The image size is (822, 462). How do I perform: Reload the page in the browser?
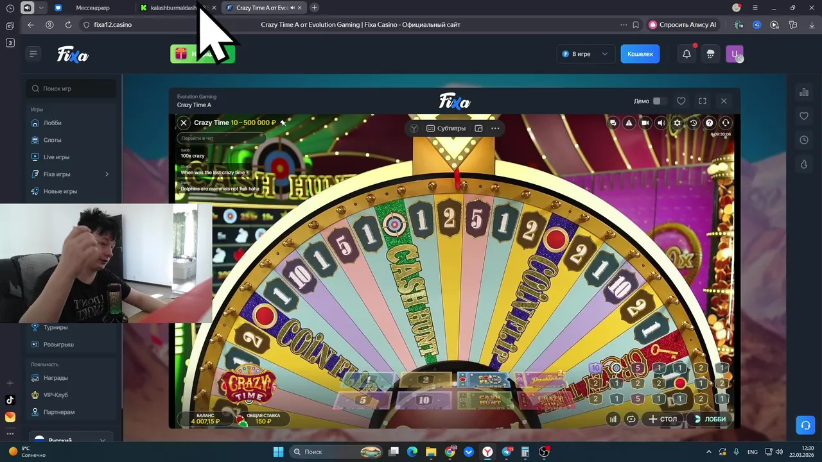68,24
